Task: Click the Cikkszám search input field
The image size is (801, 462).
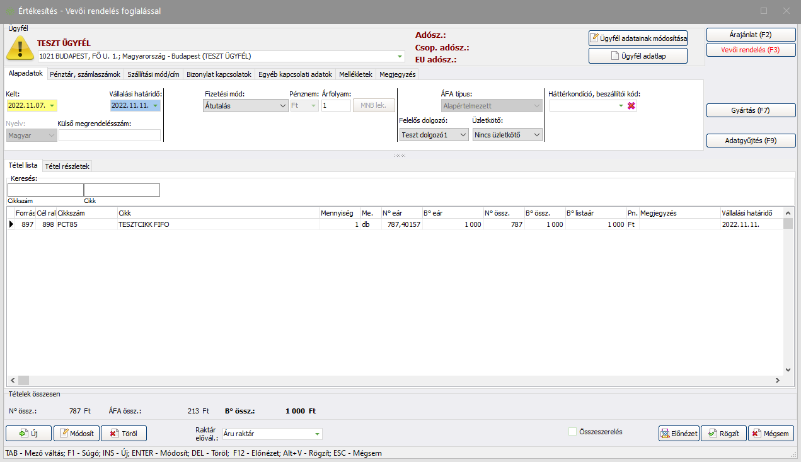Action: click(45, 190)
